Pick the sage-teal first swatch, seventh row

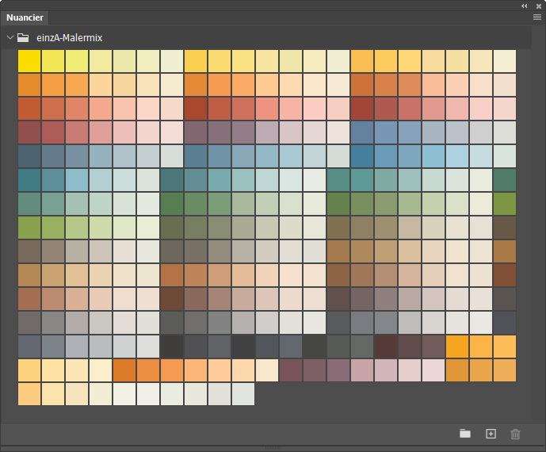click(29, 204)
